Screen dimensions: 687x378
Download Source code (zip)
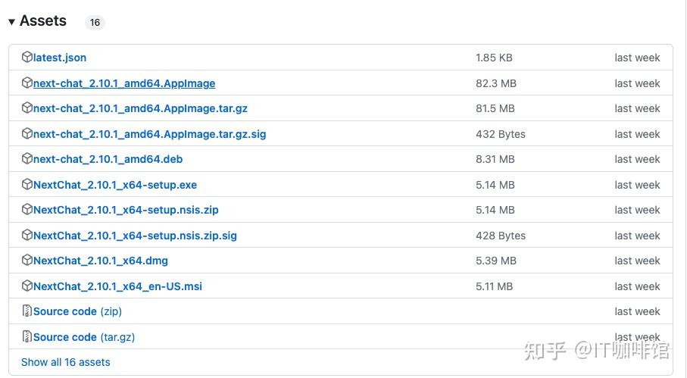77,311
